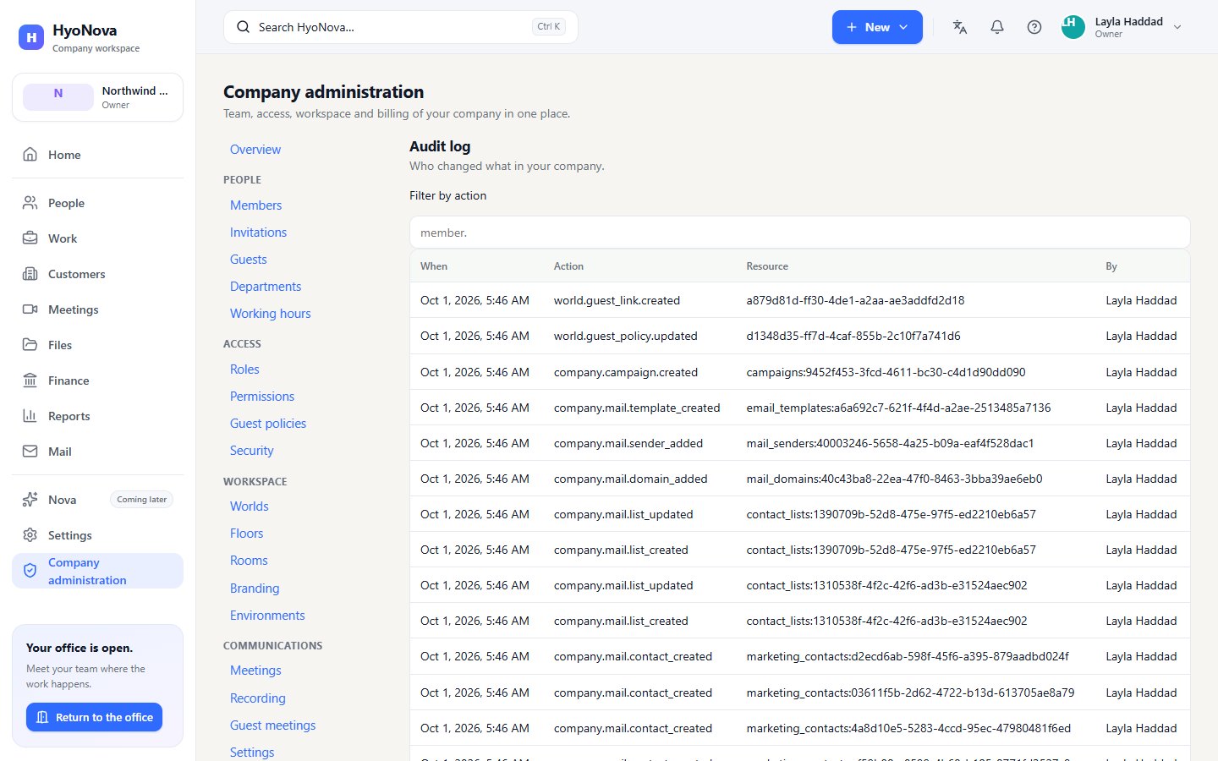The height and width of the screenshot is (761, 1218).
Task: Open the Home sidebar icon
Action: [30, 155]
